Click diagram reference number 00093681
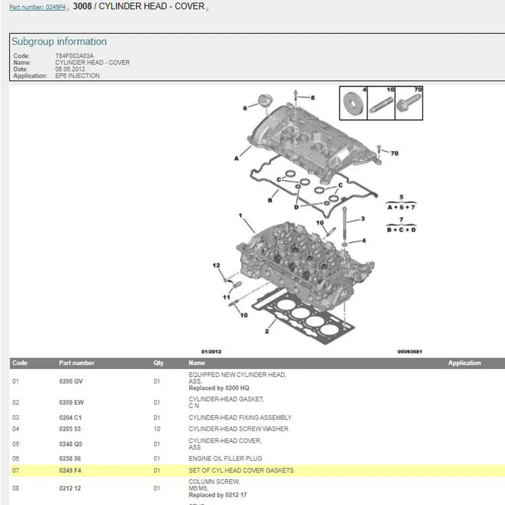 pos(410,351)
